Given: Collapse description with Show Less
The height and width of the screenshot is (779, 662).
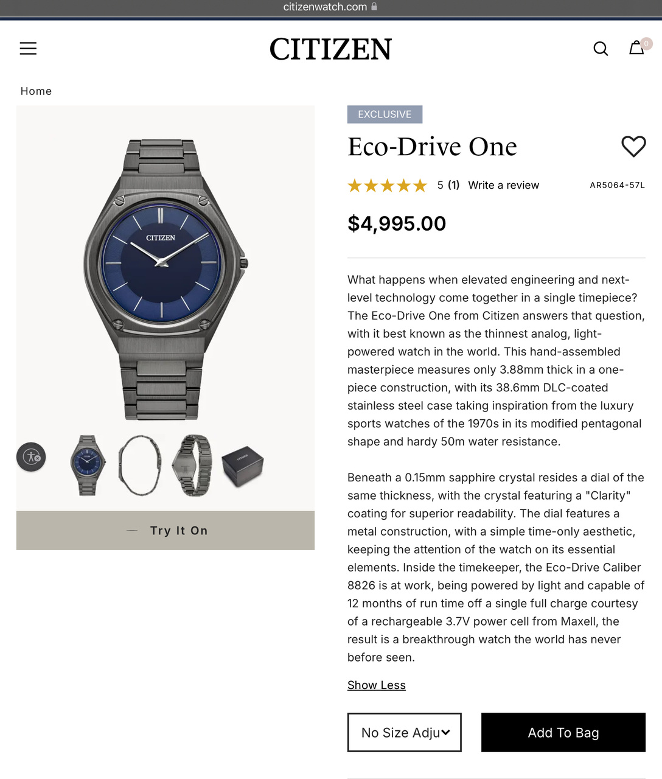Looking at the screenshot, I should pos(377,685).
